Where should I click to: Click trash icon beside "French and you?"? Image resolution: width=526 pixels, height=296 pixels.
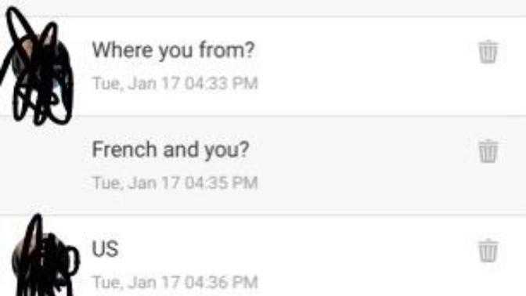point(488,151)
